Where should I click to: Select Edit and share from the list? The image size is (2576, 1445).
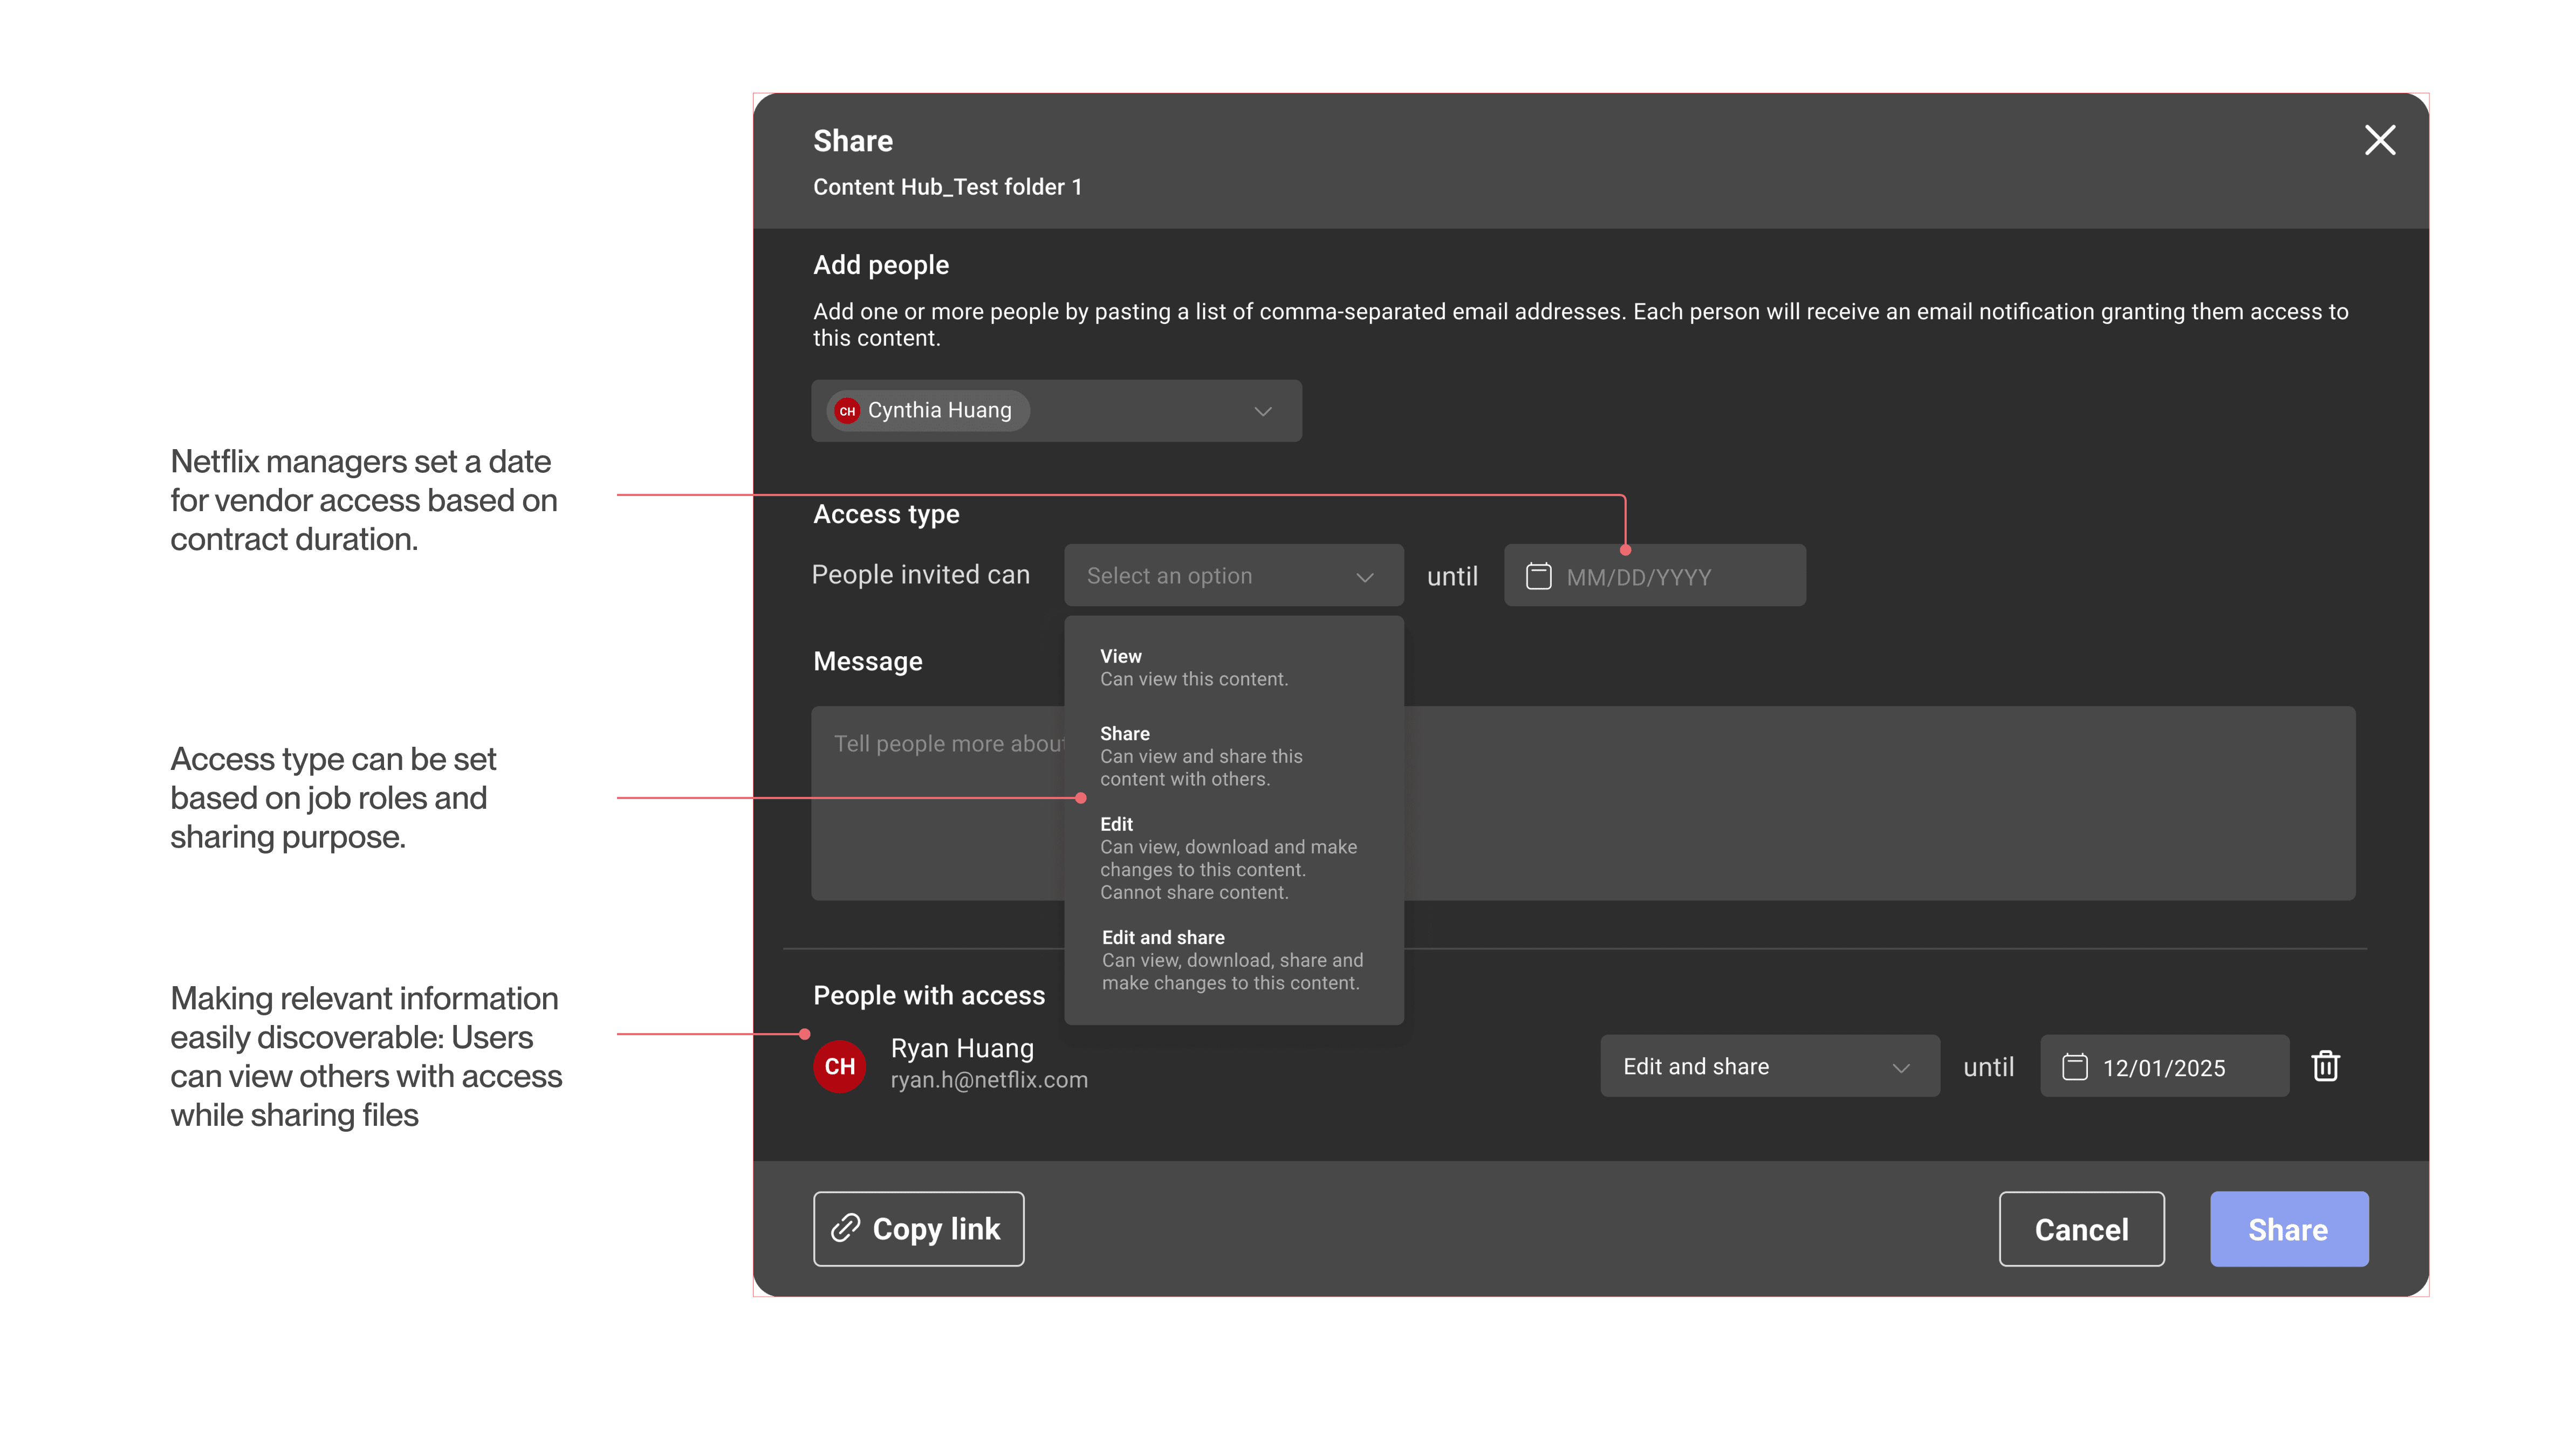point(1232,960)
